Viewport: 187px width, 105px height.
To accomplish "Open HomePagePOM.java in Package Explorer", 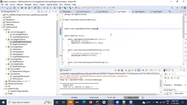I will click(x=20, y=34).
